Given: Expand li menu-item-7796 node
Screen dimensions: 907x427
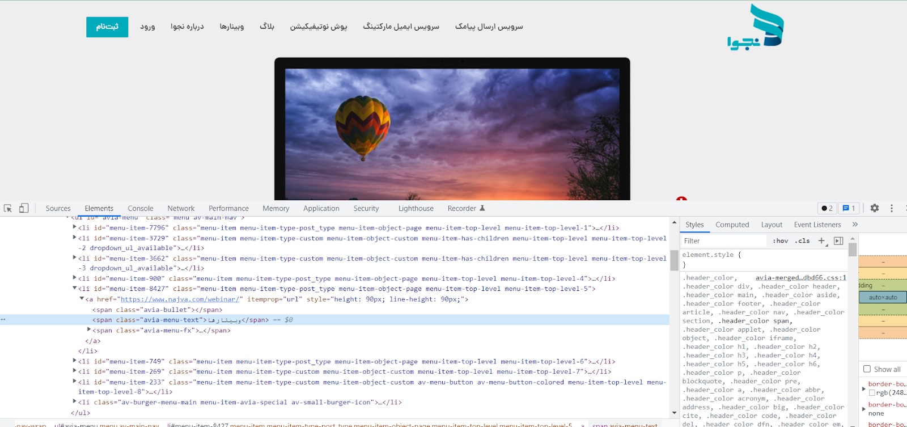Looking at the screenshot, I should pyautogui.click(x=74, y=227).
